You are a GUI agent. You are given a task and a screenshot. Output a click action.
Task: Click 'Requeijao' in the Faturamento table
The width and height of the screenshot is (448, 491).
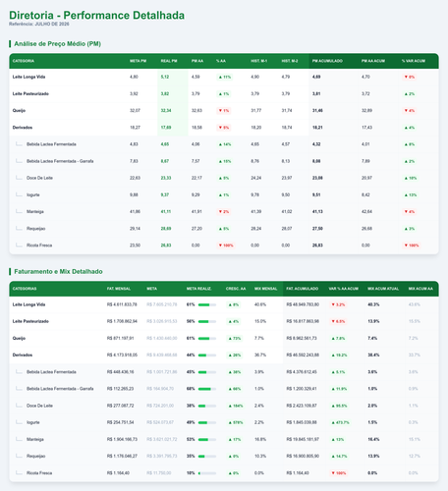pos(36,457)
